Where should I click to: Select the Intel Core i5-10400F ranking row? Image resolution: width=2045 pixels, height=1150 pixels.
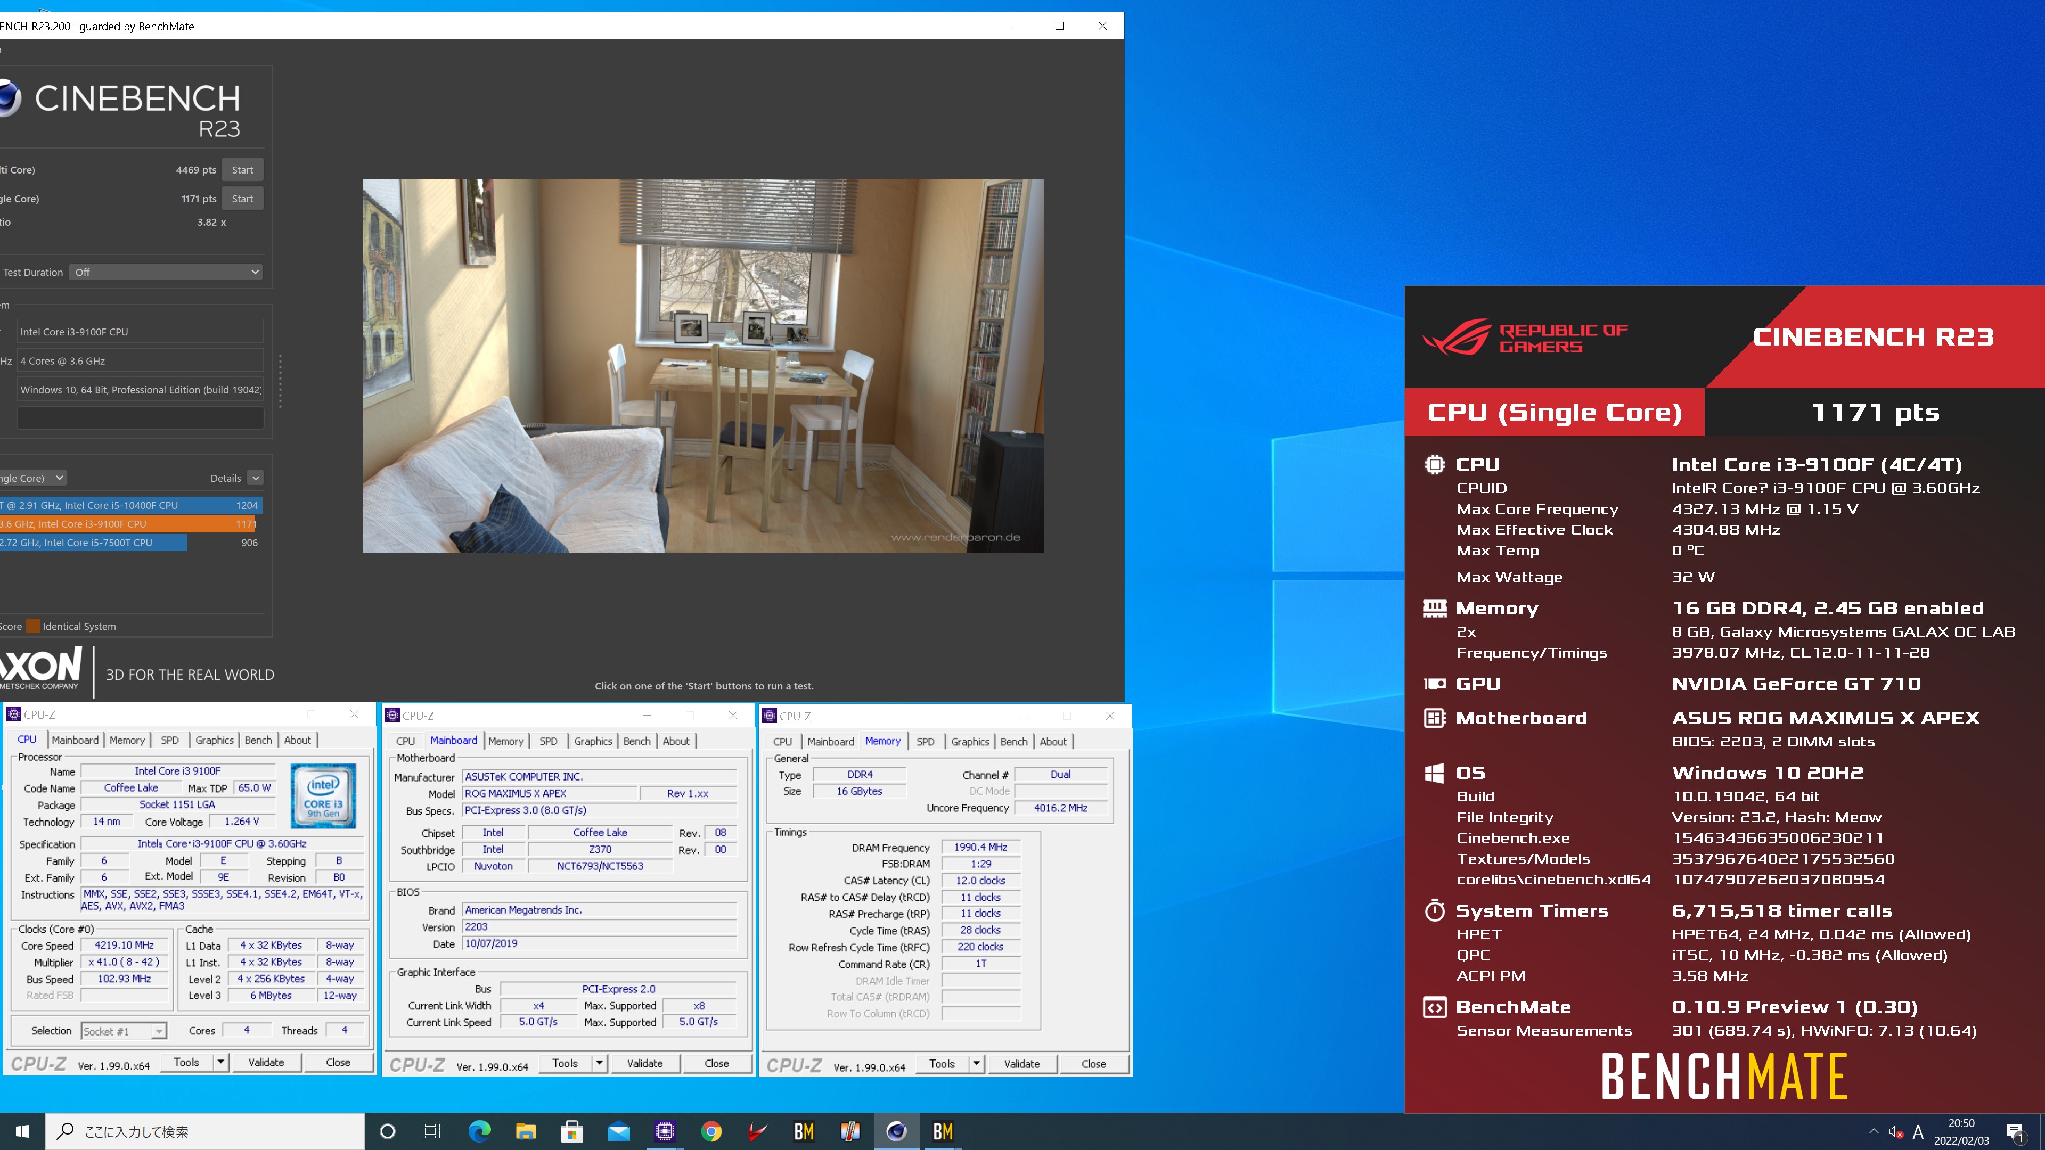(131, 505)
